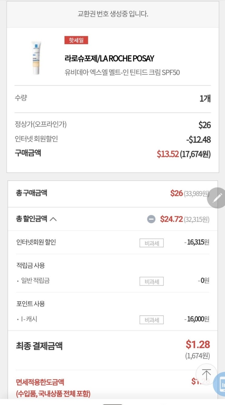This screenshot has width=225, height=405.
Task: Tap the 포인트 사용 heading
Action: [x=31, y=304]
